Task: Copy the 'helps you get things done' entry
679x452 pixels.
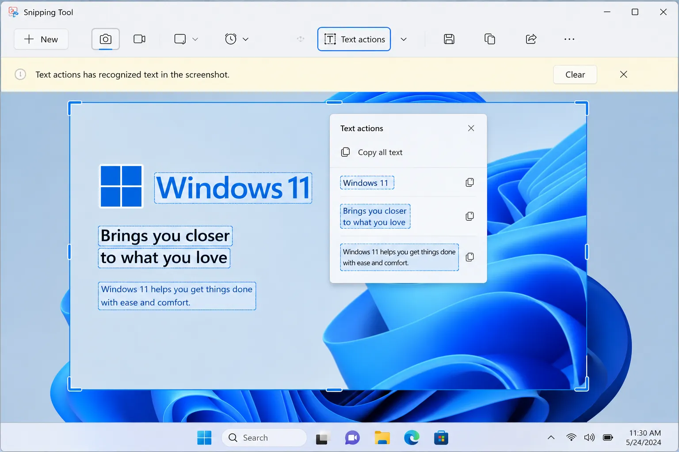Action: coord(470,257)
